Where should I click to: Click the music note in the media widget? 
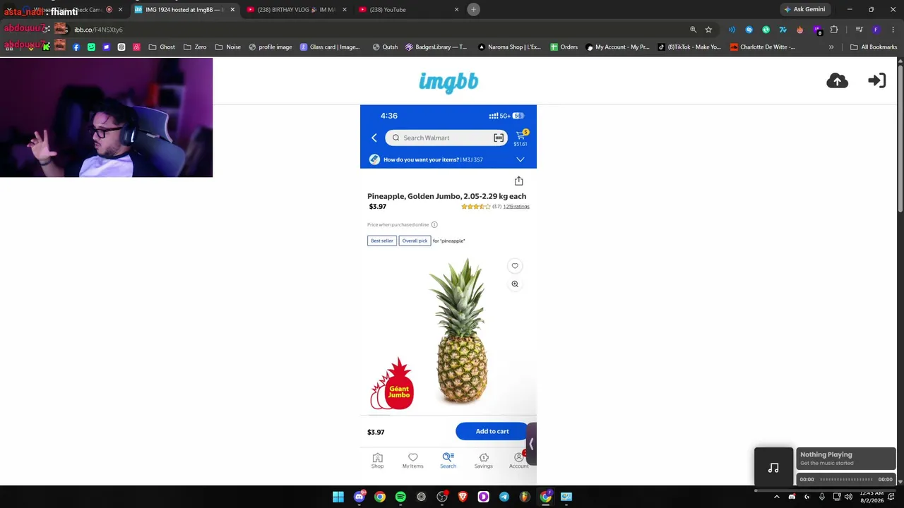[774, 467]
